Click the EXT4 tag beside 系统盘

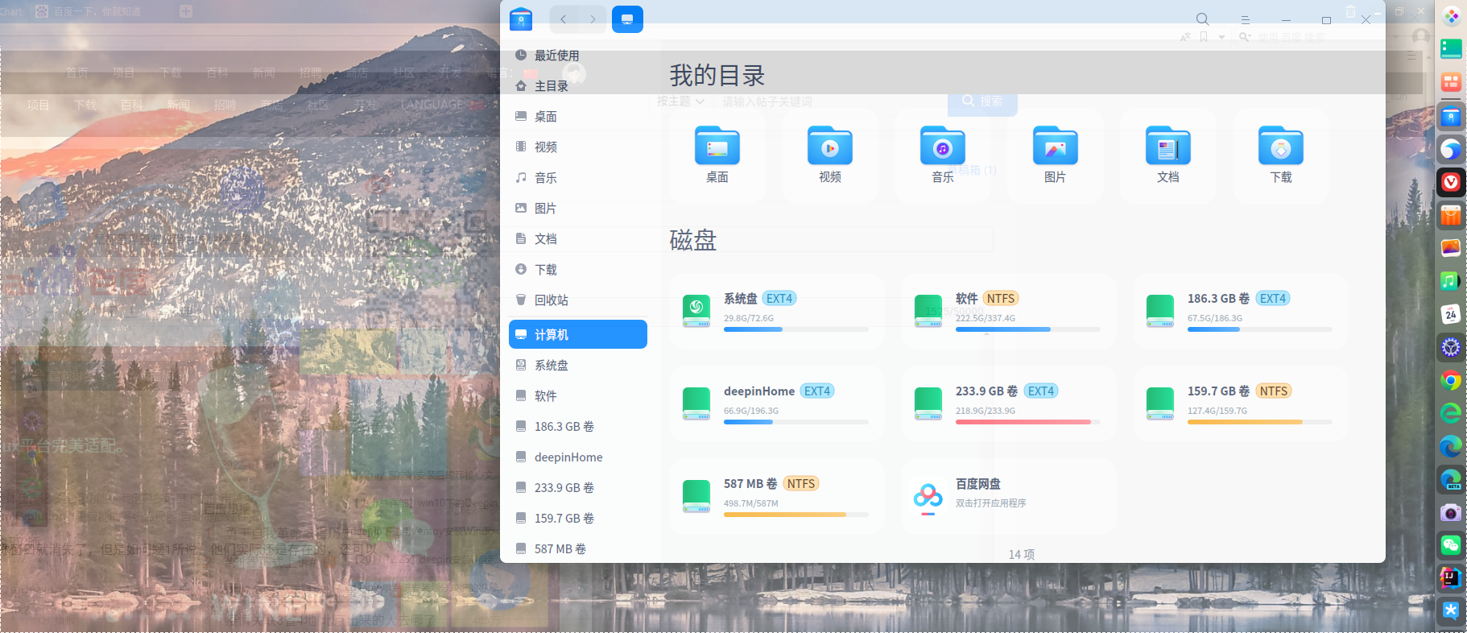[779, 299]
